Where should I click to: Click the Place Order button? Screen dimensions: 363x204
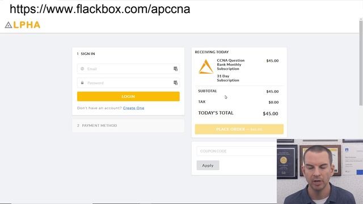239,129
